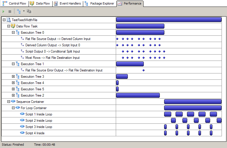227x148 pixels.
Task: Click the tree view toolbar icon
Action: (x=19, y=11)
